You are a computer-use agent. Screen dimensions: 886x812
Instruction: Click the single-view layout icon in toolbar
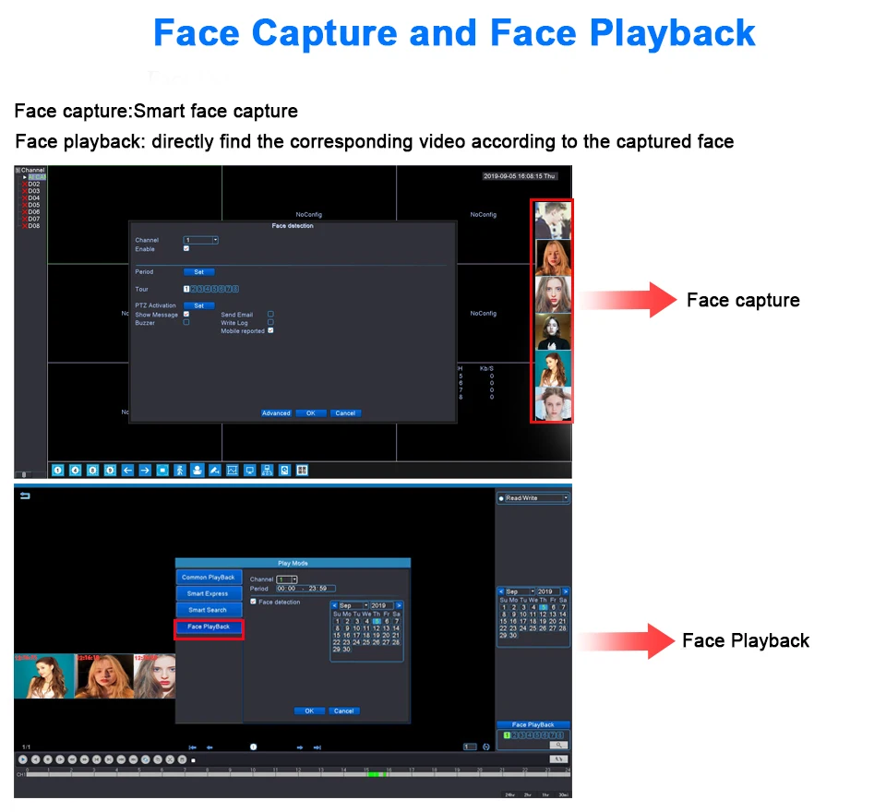(x=57, y=471)
